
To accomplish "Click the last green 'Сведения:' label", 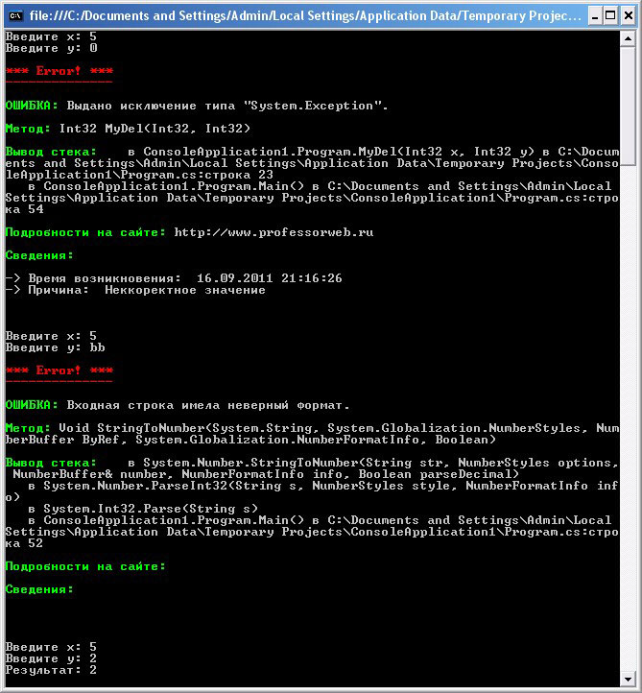I will (39, 589).
